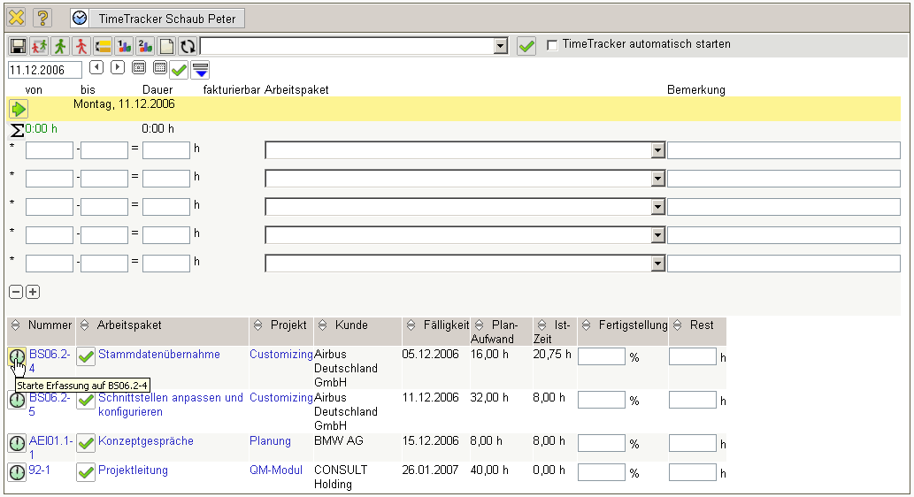The width and height of the screenshot is (914, 497).
Task: Open the top toolbar dropdown list
Action: pyautogui.click(x=500, y=47)
